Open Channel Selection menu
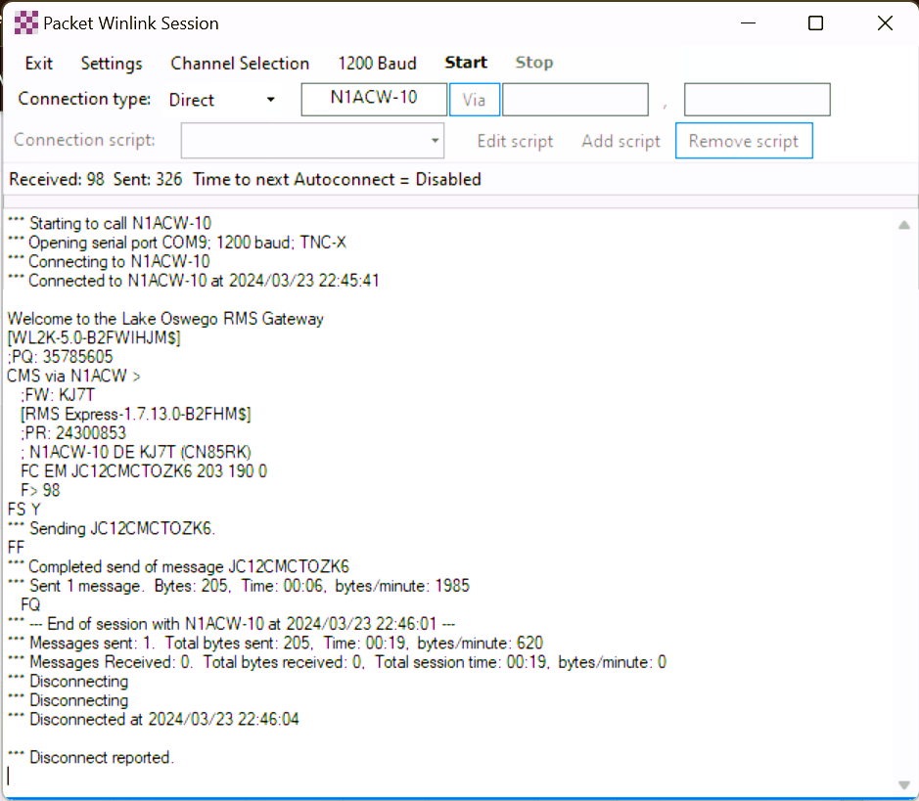919x801 pixels. coord(240,64)
